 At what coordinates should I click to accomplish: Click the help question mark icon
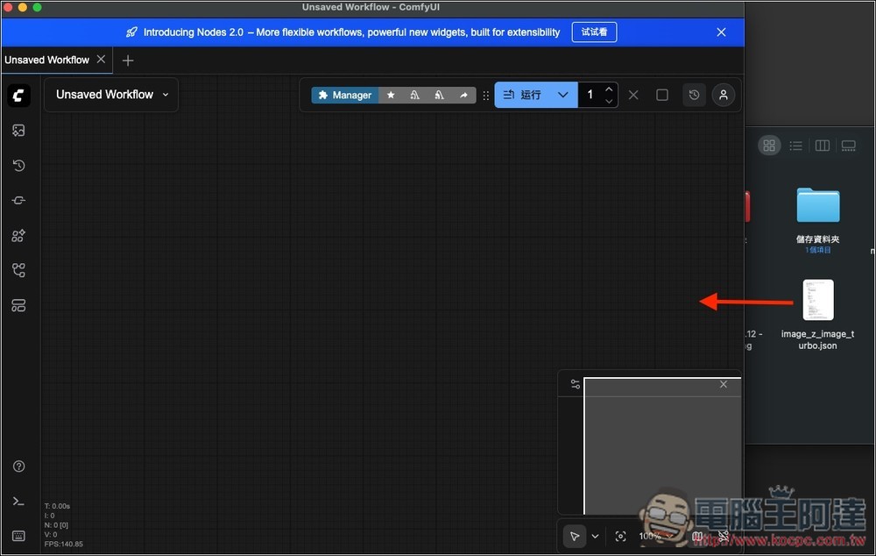(x=19, y=467)
